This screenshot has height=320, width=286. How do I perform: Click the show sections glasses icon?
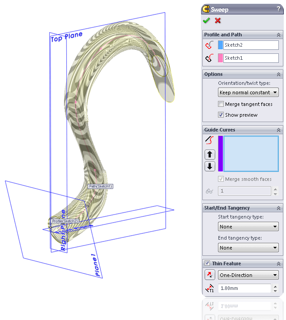[209, 191]
